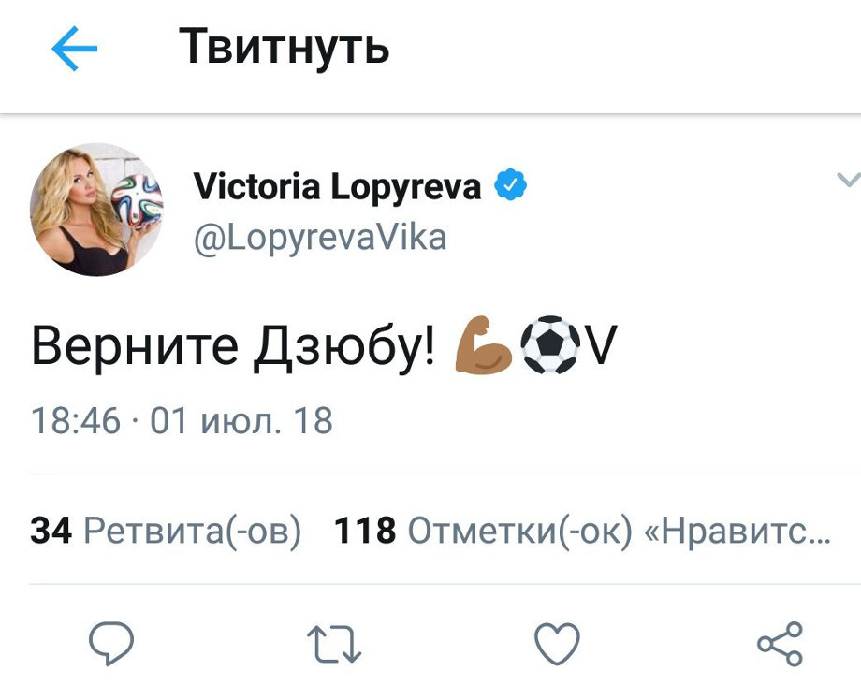View the 34 Ретвита(-ов) list

[x=167, y=532]
